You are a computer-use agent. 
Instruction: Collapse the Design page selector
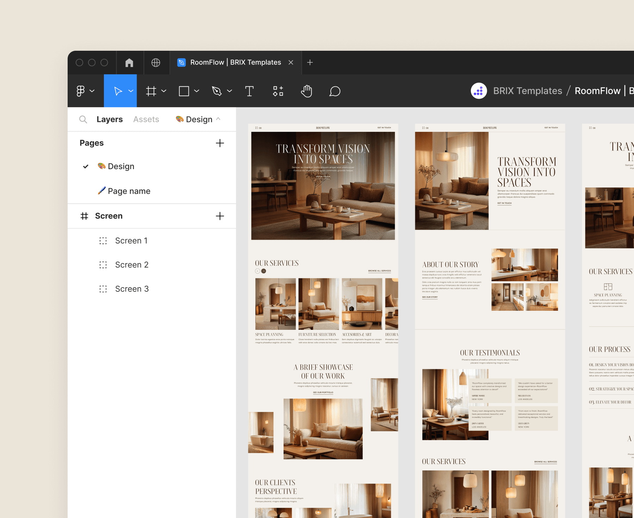(x=218, y=119)
